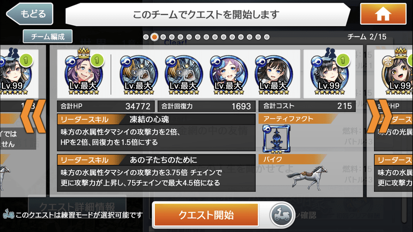Tap the third team member dragon portrait
The image size is (413, 232).
pos(184,75)
